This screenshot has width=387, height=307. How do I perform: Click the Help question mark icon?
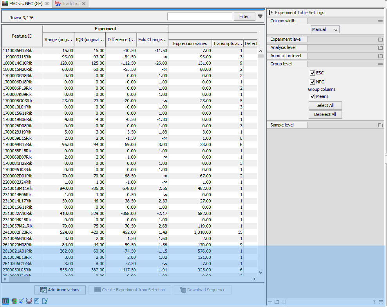[x=374, y=302]
